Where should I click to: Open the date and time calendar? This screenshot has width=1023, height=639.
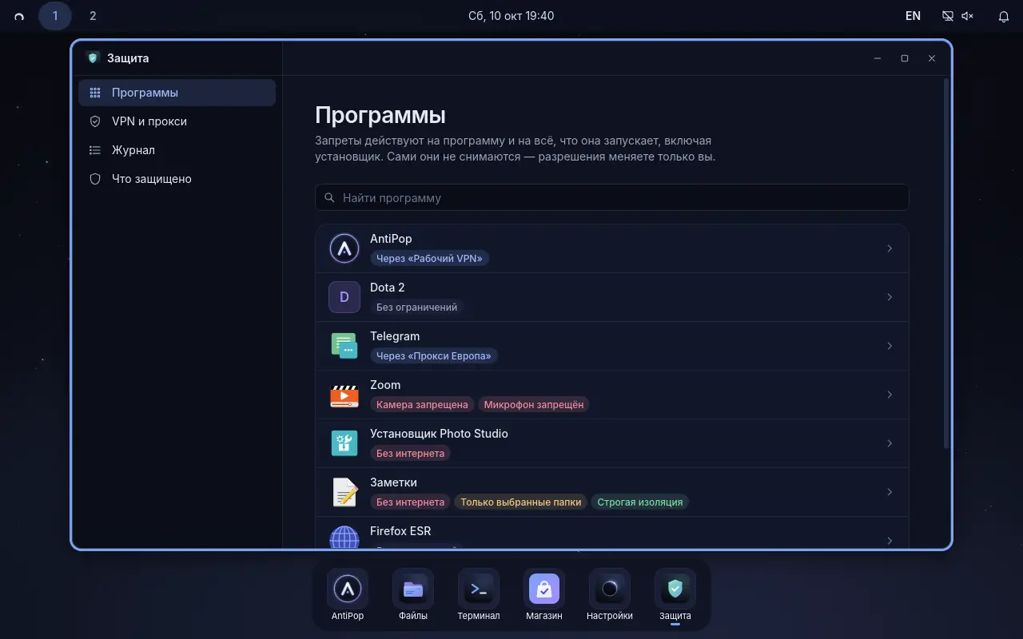tap(511, 16)
